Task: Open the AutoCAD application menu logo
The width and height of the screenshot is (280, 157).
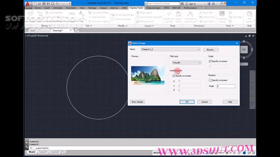Action: tap(28, 4)
